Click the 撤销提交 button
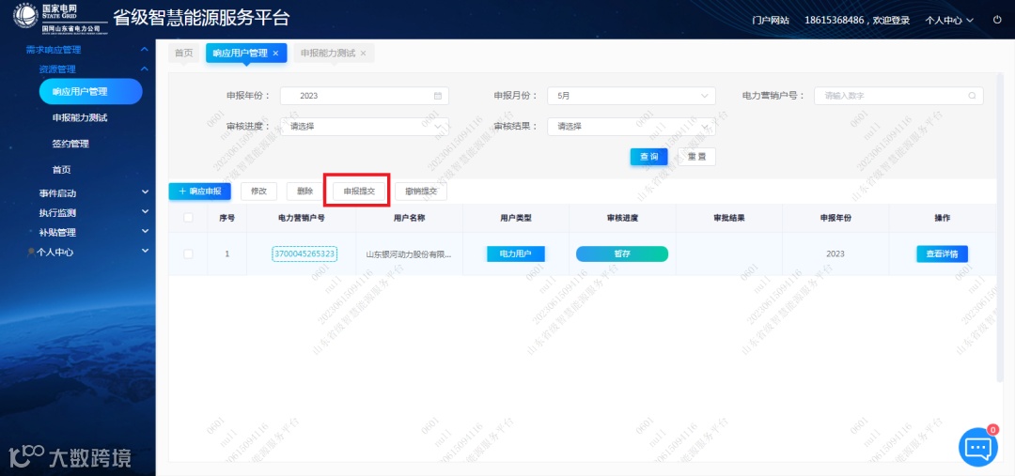Screen dimensions: 1015x476 click(421, 192)
